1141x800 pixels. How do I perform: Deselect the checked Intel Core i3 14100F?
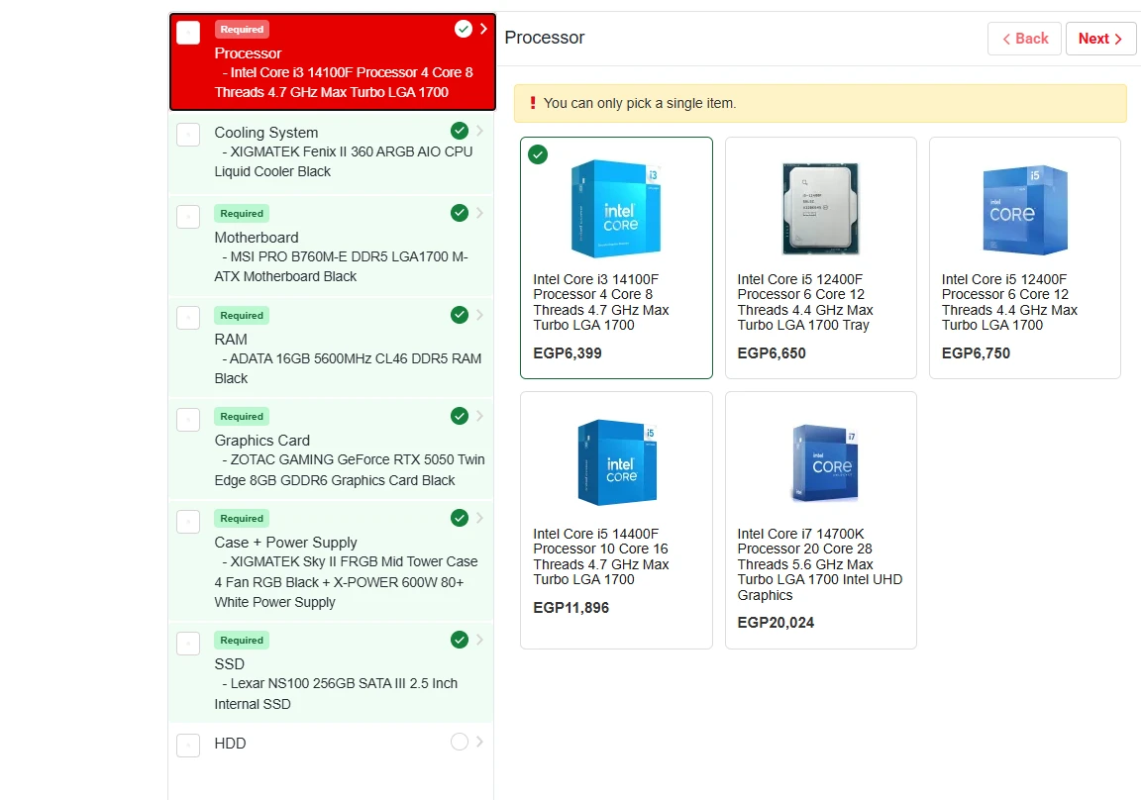point(538,154)
